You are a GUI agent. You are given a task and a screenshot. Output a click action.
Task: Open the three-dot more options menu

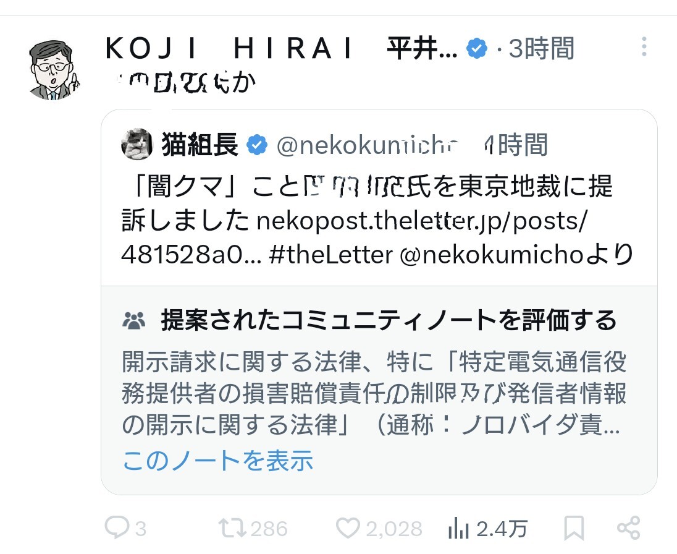point(644,48)
